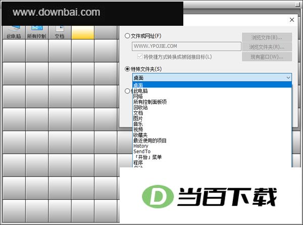Open the 此电脑 launcher tile
303x225 pixels.
tap(14, 32)
